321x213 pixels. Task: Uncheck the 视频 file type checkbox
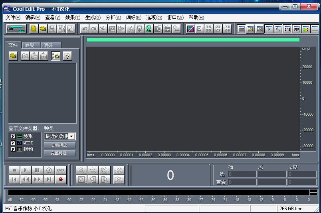pos(13,149)
